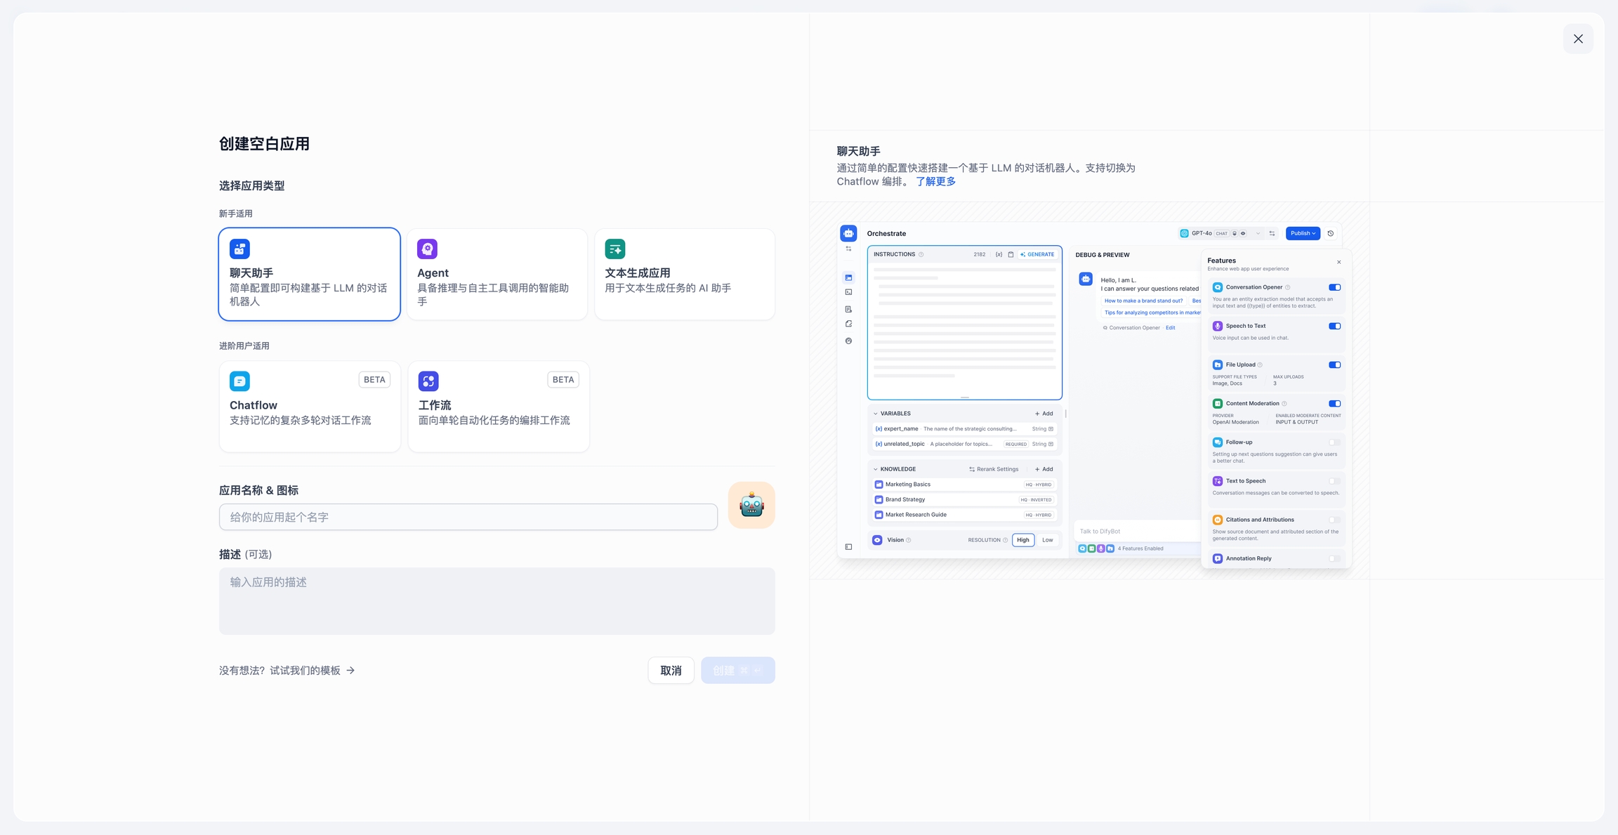Click the 文本生成应用 green icon
1618x835 pixels.
614,249
